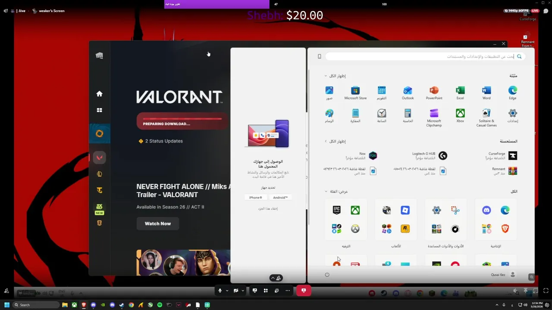Select Valorant in the Riot sidebar
Viewport: 552px width, 310px height.
(99, 158)
